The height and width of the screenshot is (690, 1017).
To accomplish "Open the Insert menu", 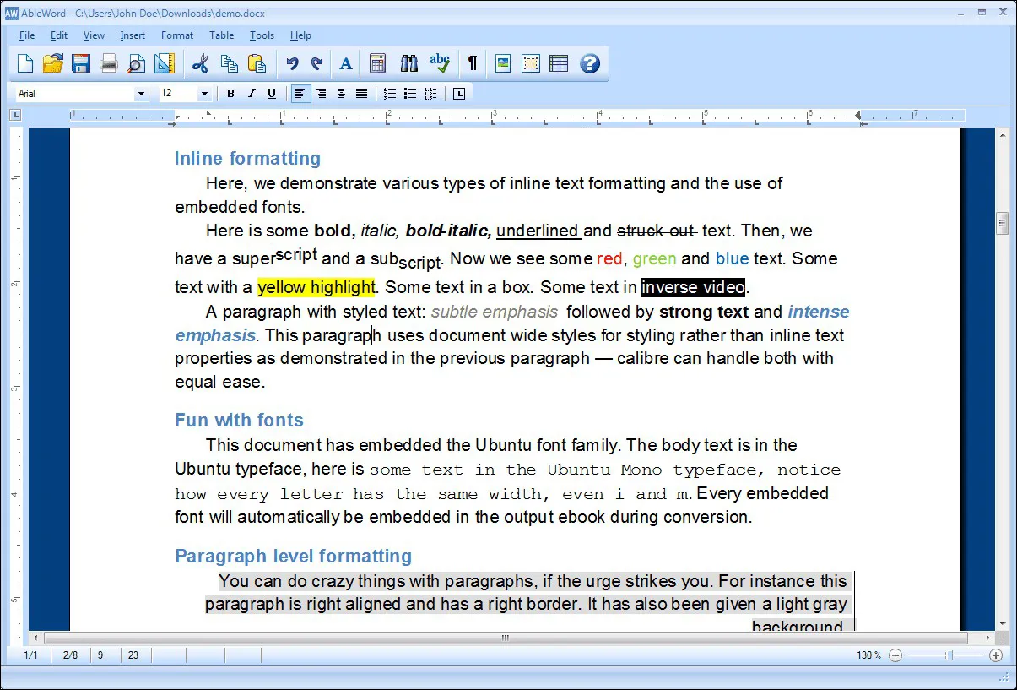I will [133, 35].
